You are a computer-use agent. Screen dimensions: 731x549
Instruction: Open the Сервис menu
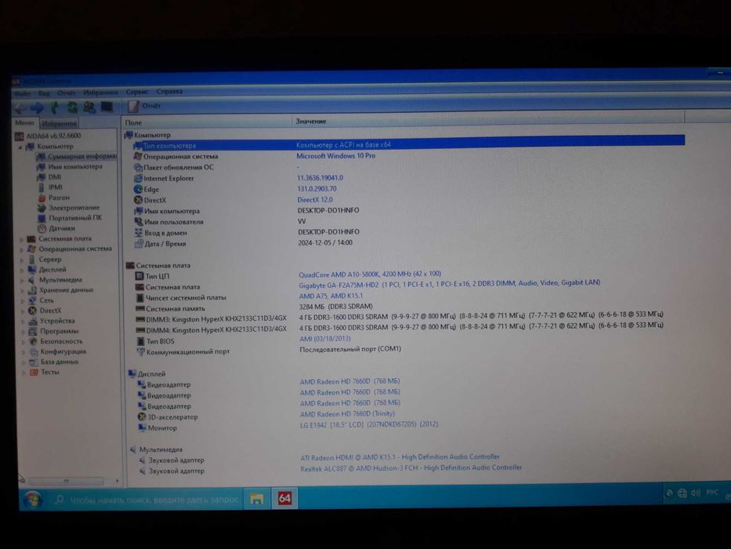137,92
